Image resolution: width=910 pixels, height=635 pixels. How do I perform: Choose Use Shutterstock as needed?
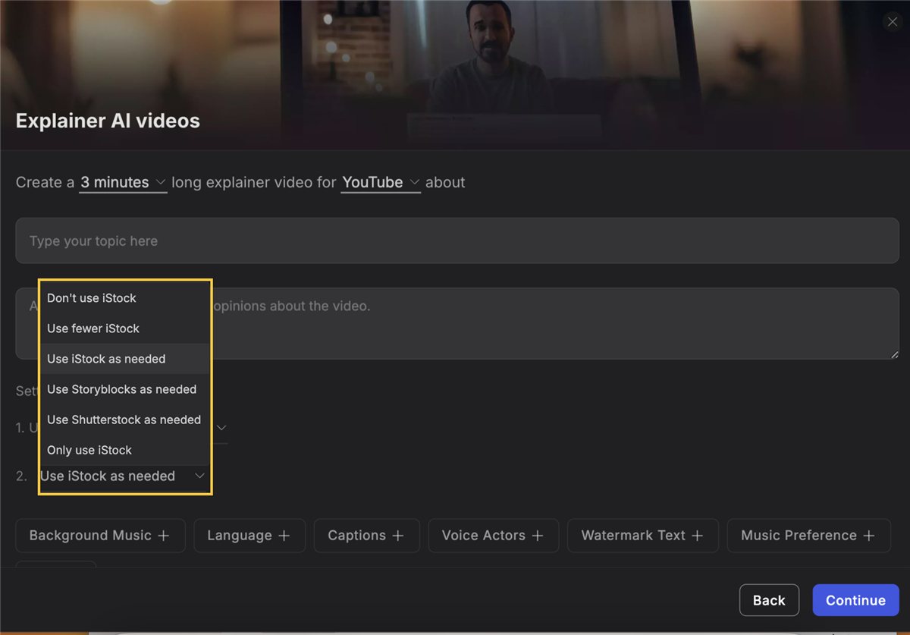pyautogui.click(x=124, y=420)
